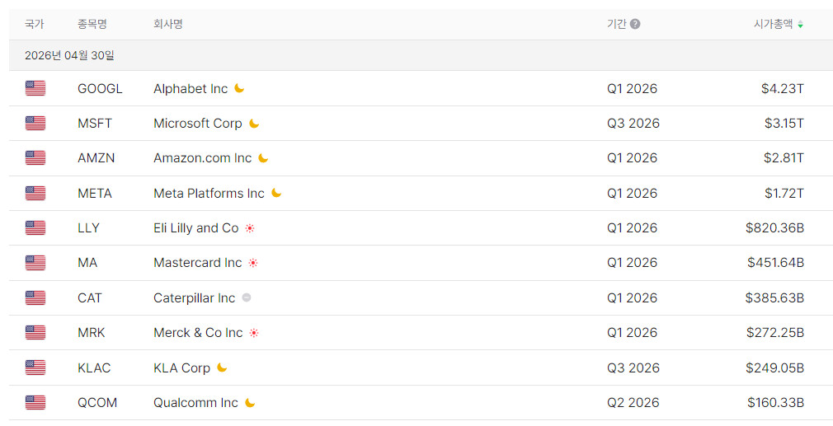Click the moon icon beside KLA Corp
The height and width of the screenshot is (426, 833).
point(222,367)
